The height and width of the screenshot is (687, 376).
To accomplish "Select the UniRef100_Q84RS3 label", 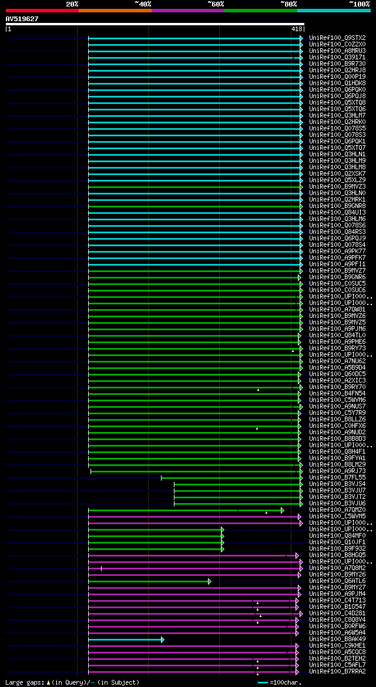I will (x=337, y=232).
